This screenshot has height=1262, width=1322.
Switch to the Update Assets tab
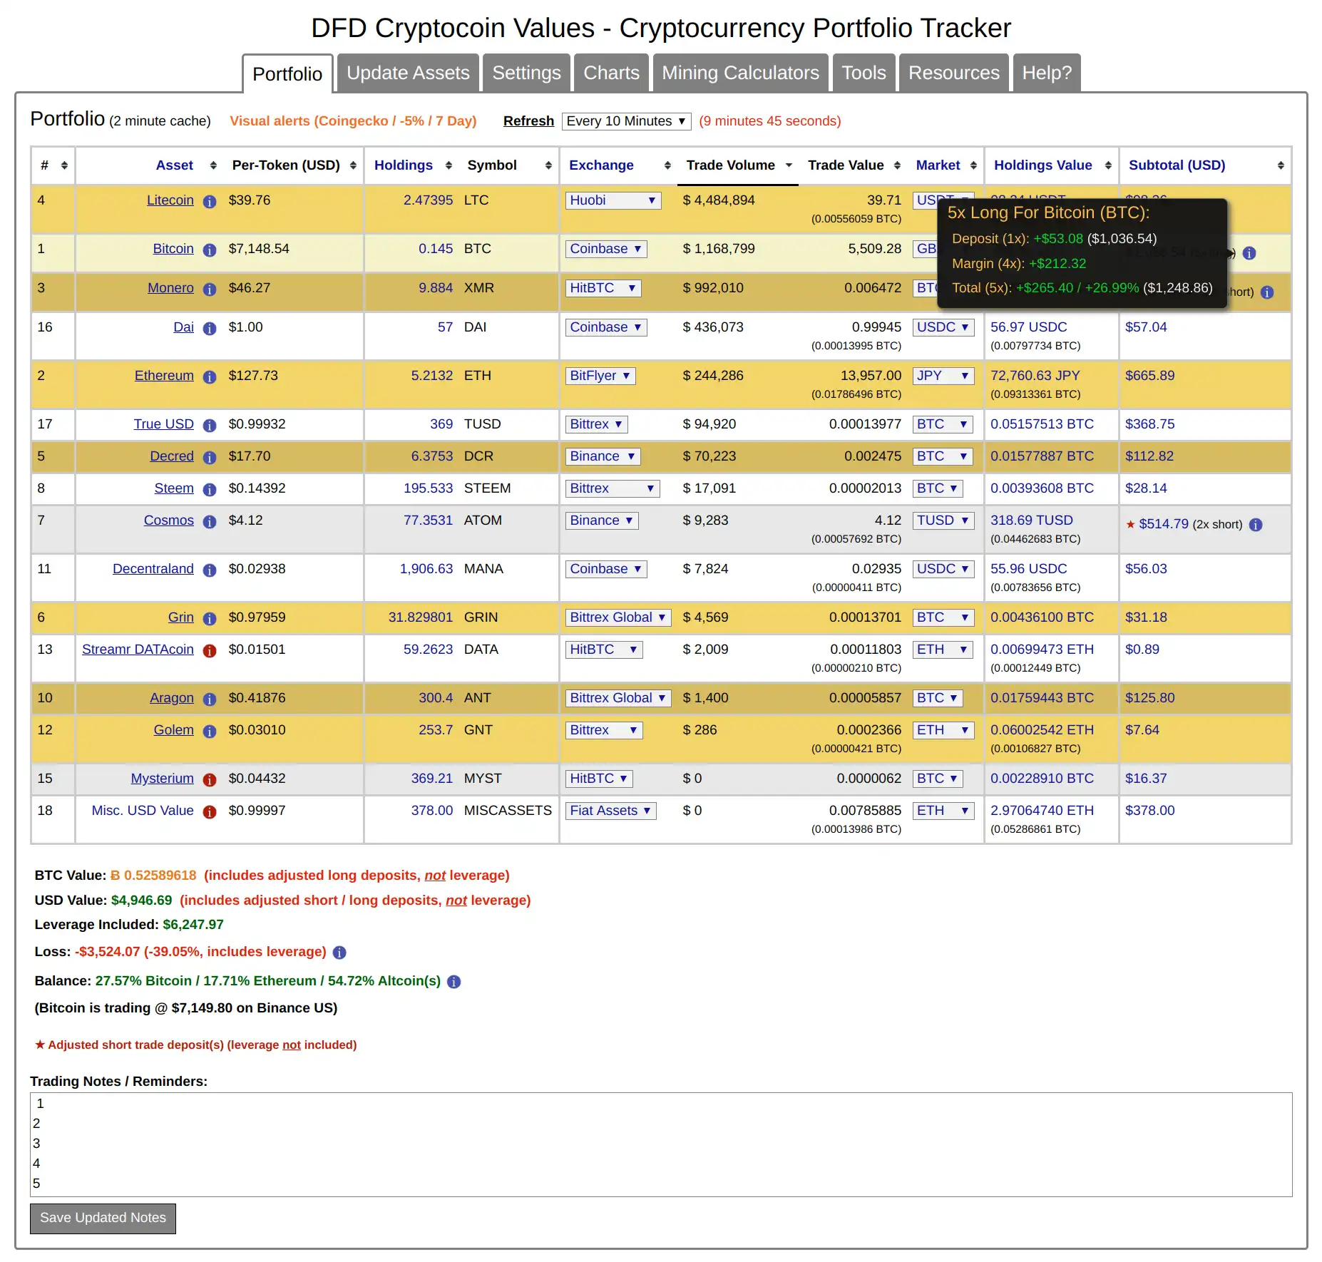point(408,73)
